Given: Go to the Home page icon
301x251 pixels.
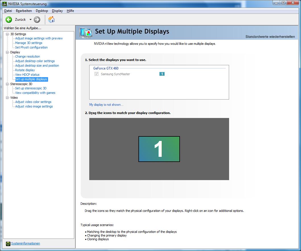Looking at the screenshot, I should coord(51,19).
